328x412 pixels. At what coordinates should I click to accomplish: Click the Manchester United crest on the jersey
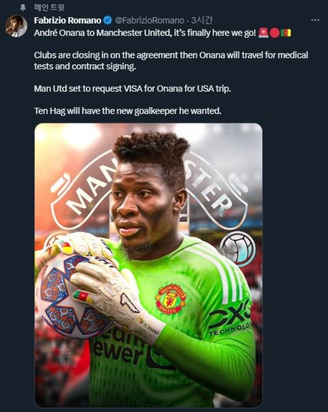pyautogui.click(x=171, y=299)
